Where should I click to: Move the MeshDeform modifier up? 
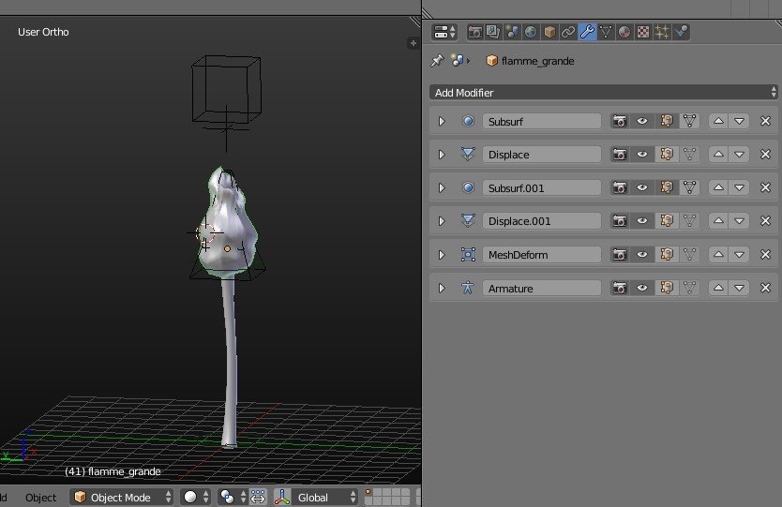click(718, 255)
